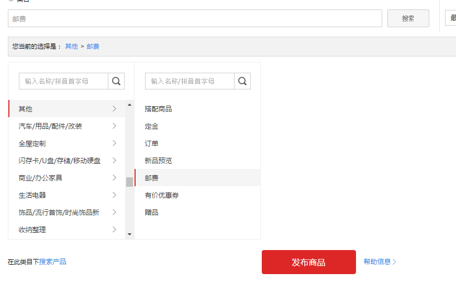Select the 搭配商品 subcategory
The height and width of the screenshot is (283, 456).
click(159, 109)
